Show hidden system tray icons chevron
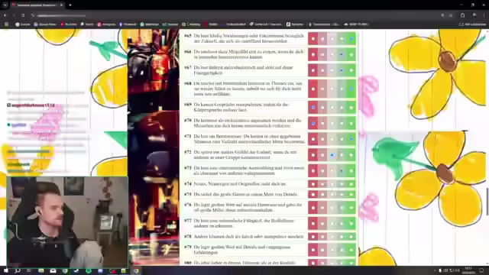Image resolution: width=489 pixels, height=275 pixels. click(x=435, y=270)
